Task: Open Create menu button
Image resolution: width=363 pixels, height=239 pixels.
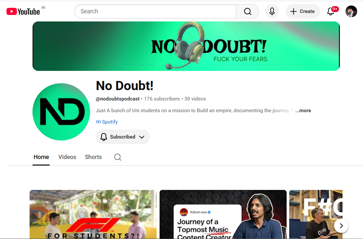Action: tap(303, 11)
